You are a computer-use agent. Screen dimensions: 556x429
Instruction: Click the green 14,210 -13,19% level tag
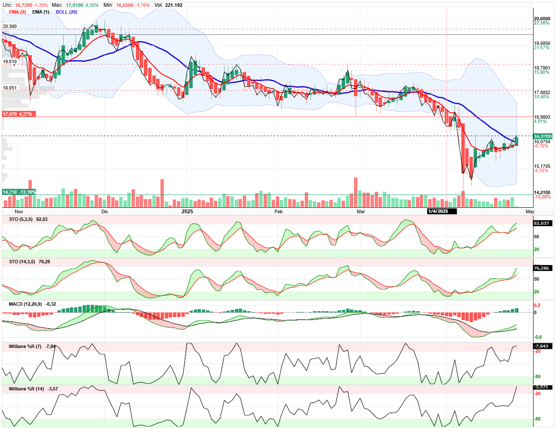19,192
